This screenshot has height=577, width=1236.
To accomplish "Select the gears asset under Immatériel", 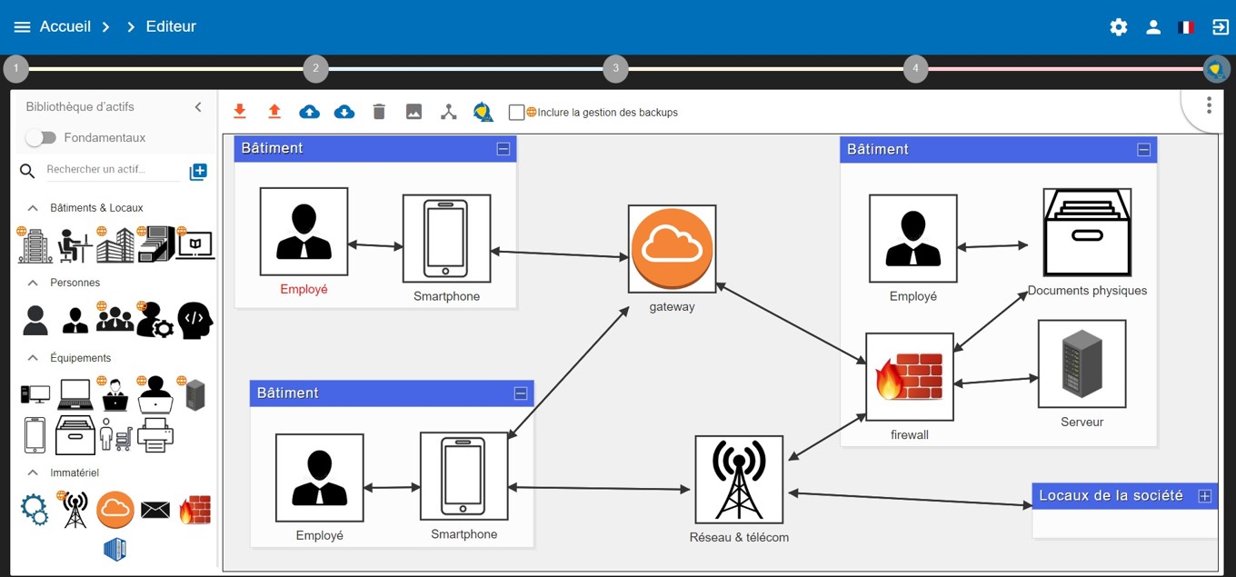I will pos(35,510).
